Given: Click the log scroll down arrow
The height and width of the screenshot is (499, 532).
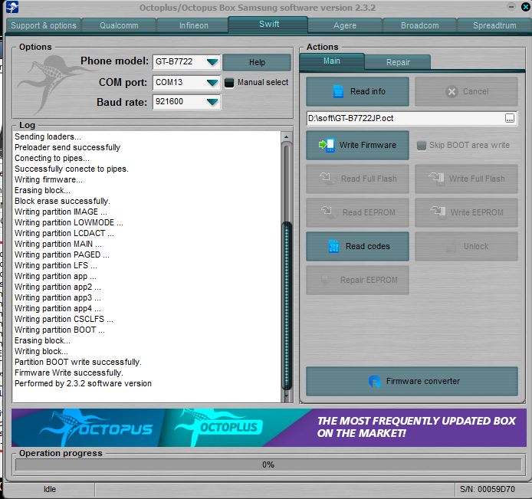Looking at the screenshot, I should (287, 396).
